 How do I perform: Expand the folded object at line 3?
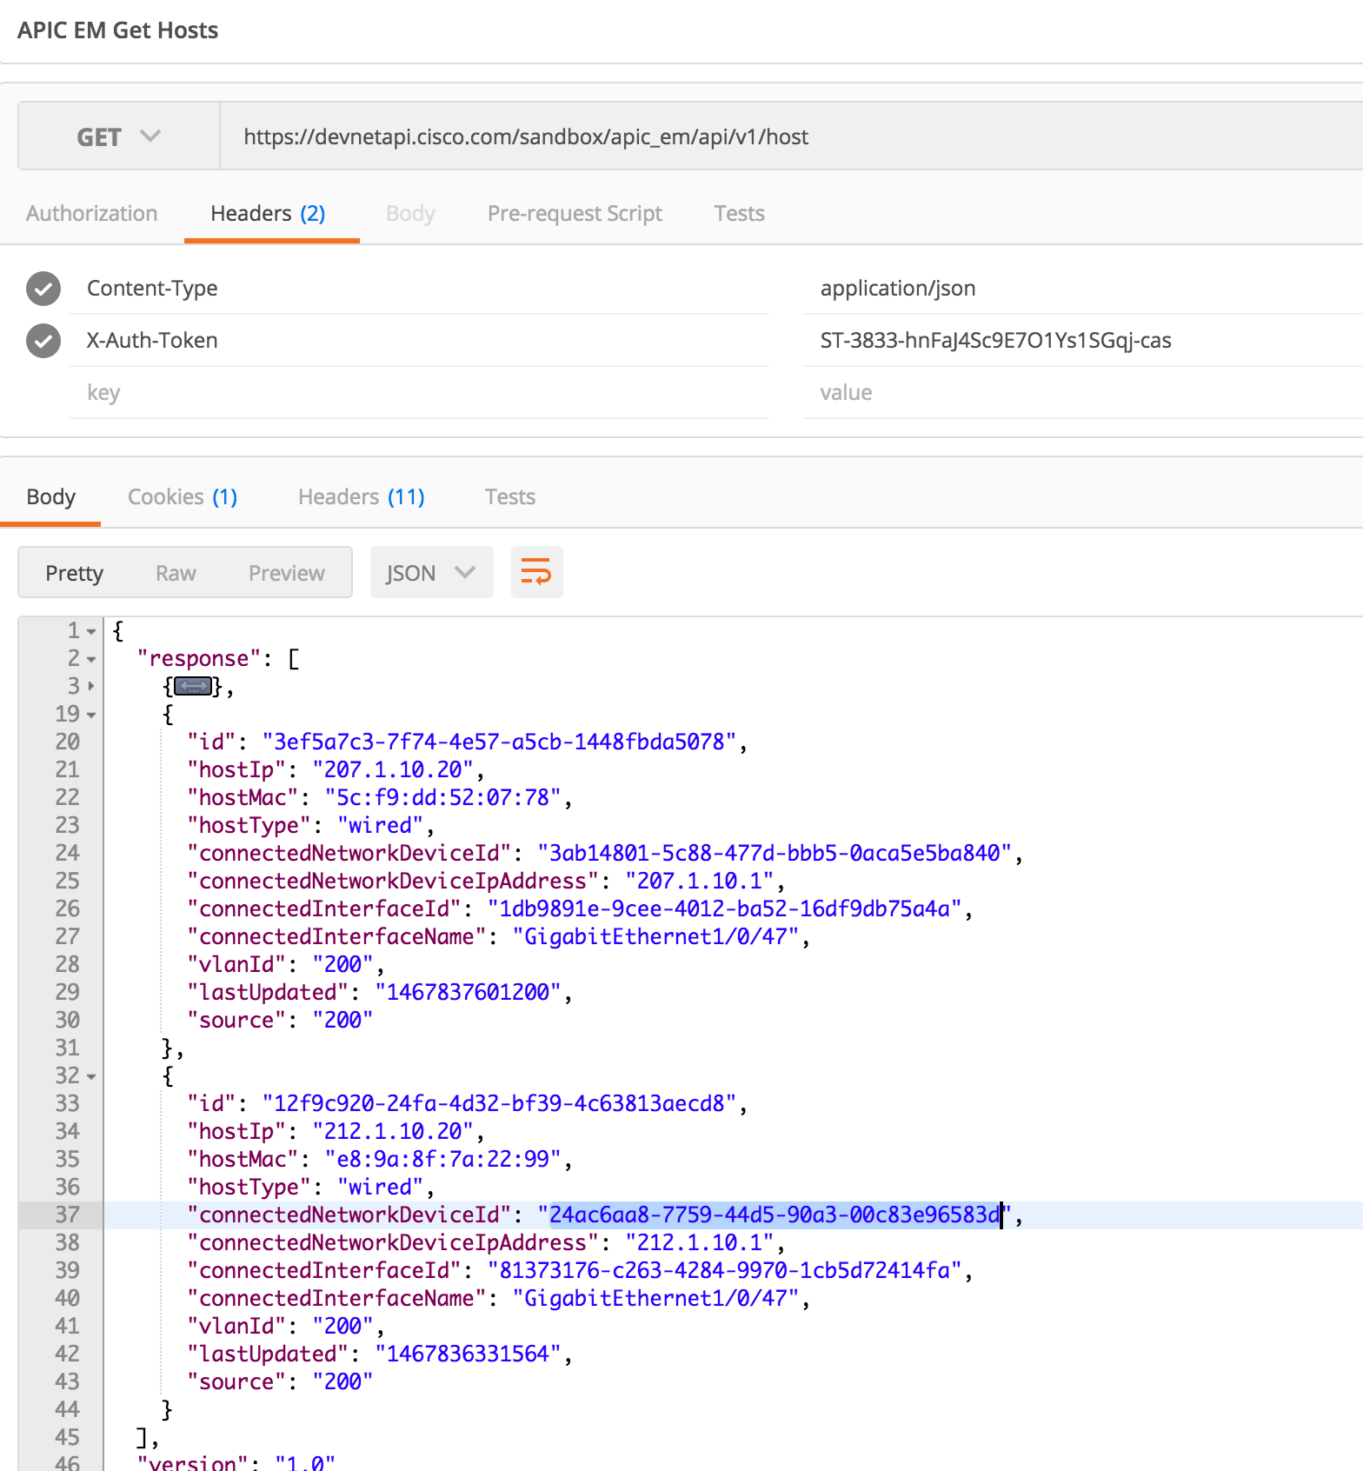[91, 687]
